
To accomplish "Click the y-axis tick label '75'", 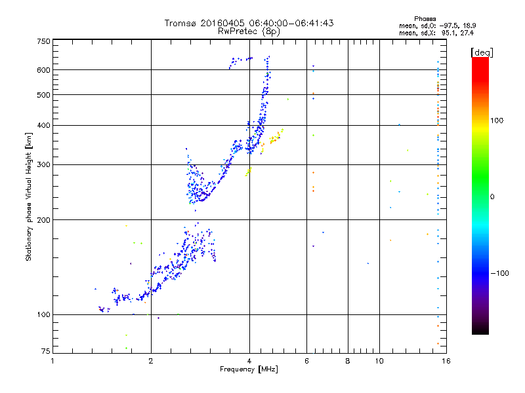I will [x=46, y=351].
